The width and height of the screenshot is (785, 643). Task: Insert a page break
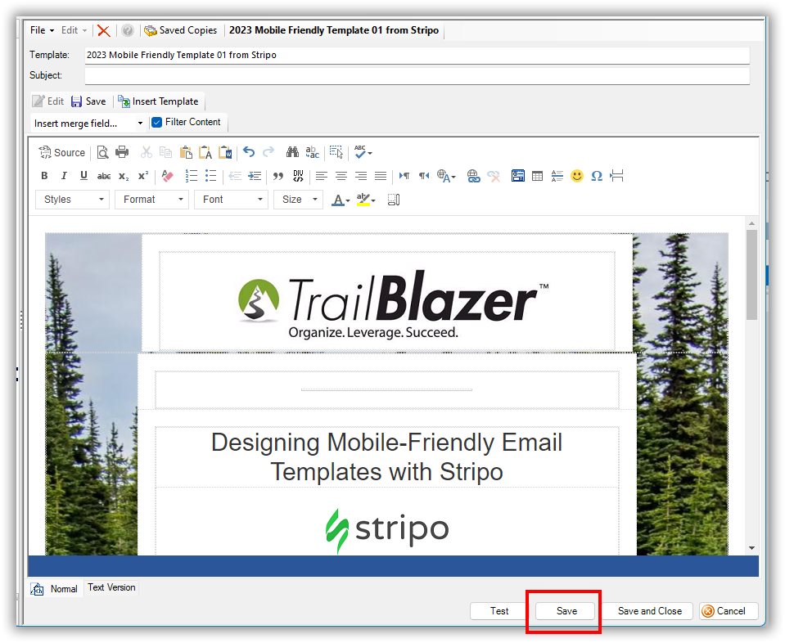(x=617, y=176)
